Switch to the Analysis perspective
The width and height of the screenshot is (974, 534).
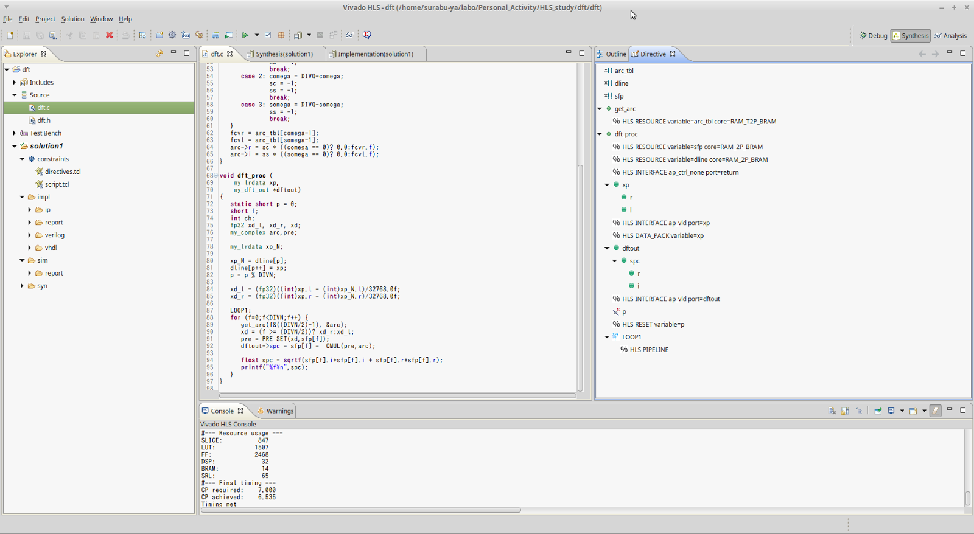click(x=950, y=36)
